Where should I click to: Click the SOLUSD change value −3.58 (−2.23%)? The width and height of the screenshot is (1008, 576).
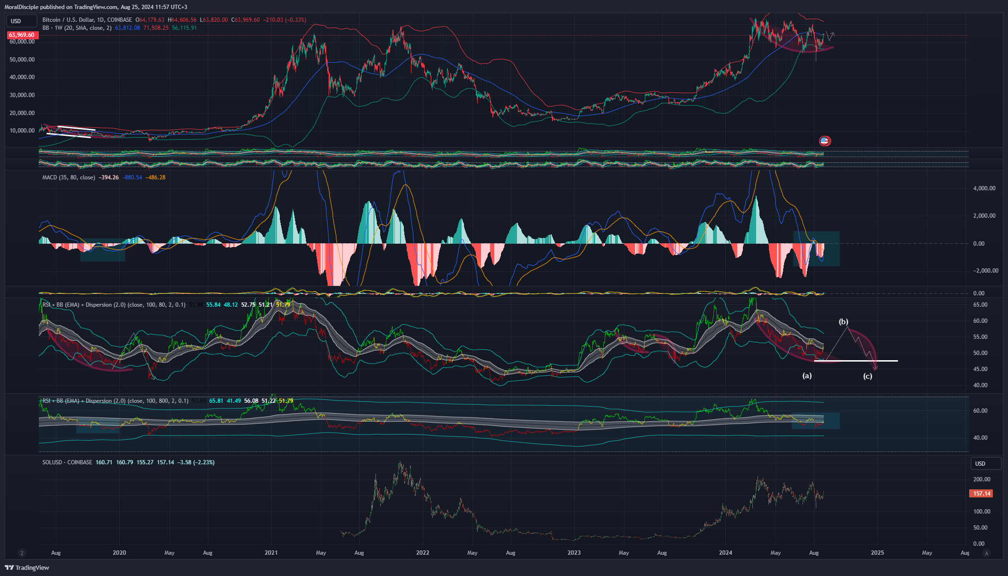[196, 462]
